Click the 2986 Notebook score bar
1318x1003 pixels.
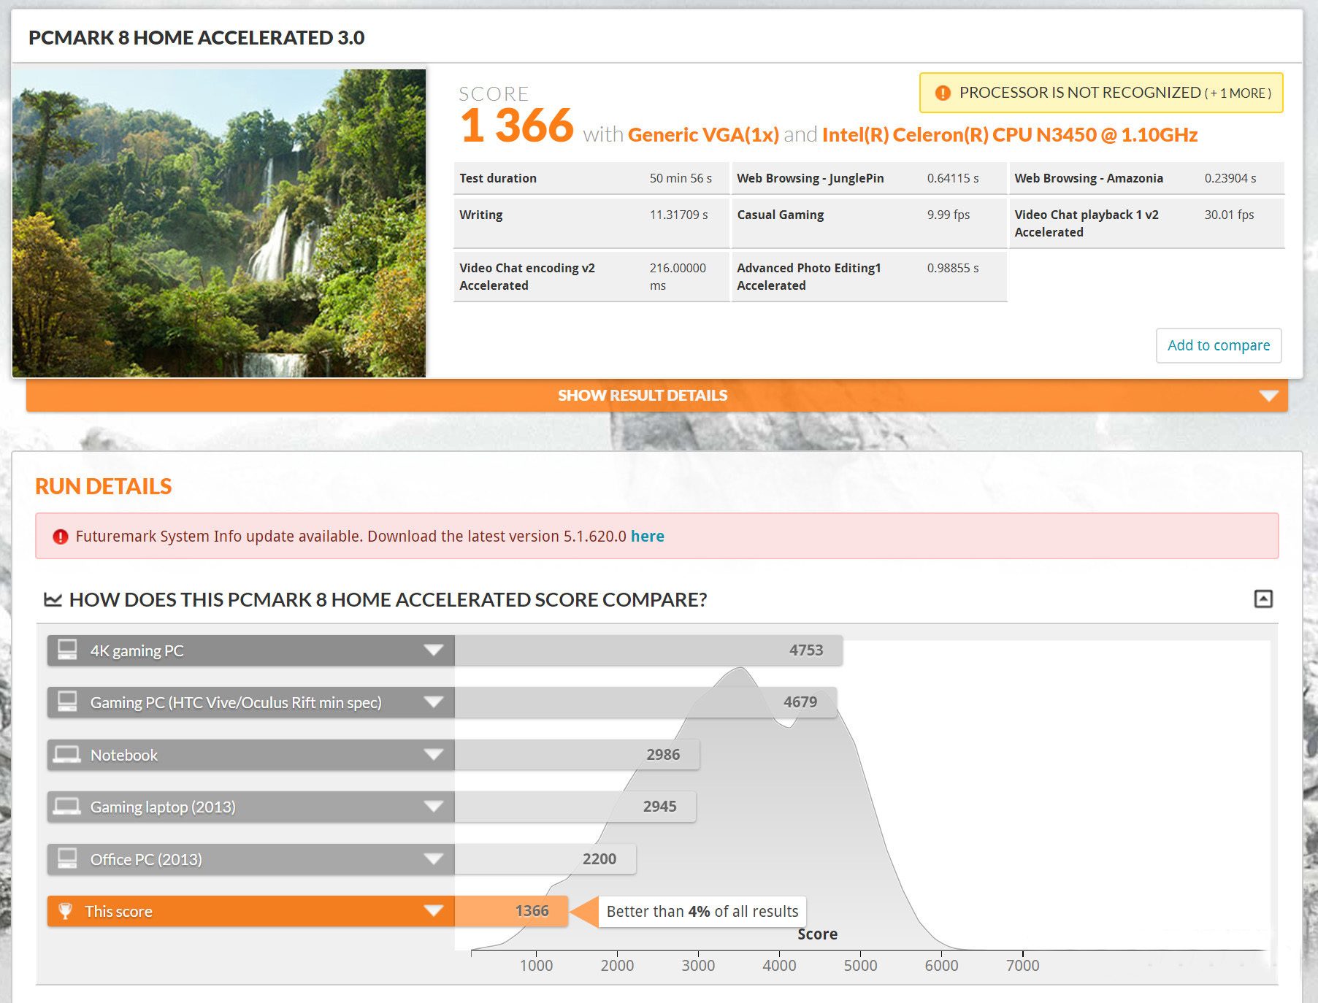(577, 754)
